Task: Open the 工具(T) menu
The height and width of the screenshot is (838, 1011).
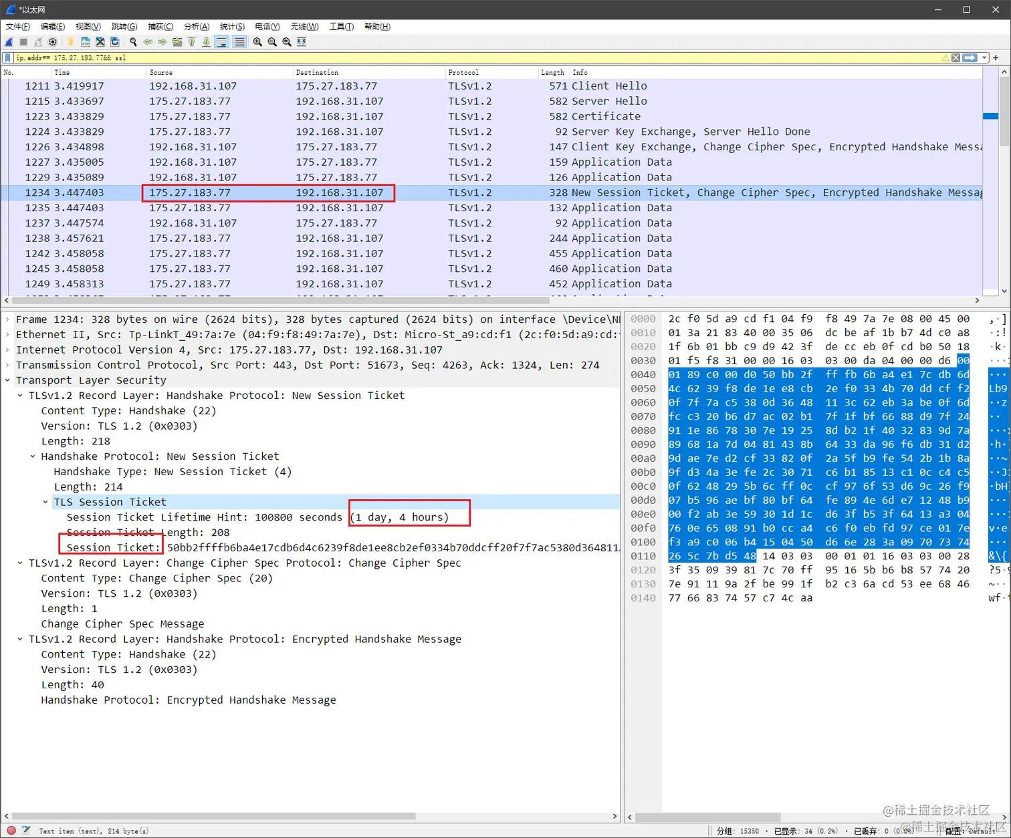Action: pyautogui.click(x=341, y=27)
